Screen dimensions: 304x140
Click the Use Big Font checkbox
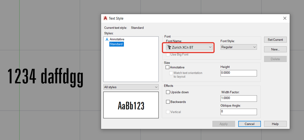click(x=168, y=55)
